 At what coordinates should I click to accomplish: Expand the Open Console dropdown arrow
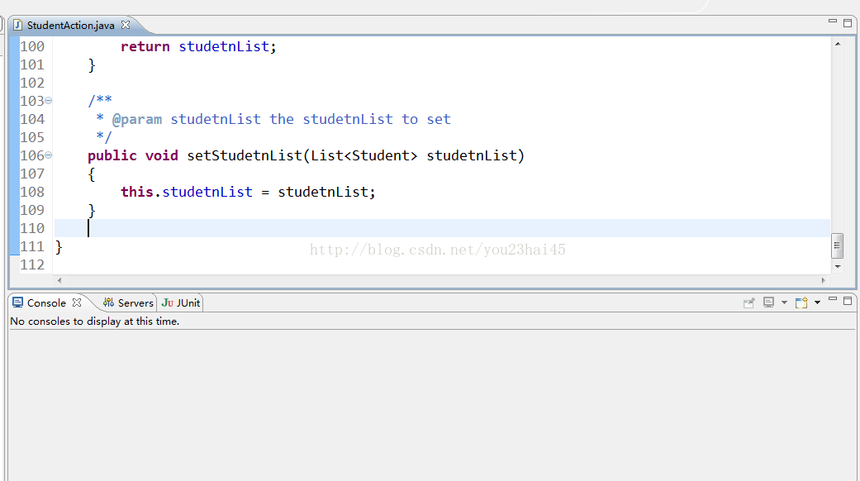pyautogui.click(x=817, y=302)
